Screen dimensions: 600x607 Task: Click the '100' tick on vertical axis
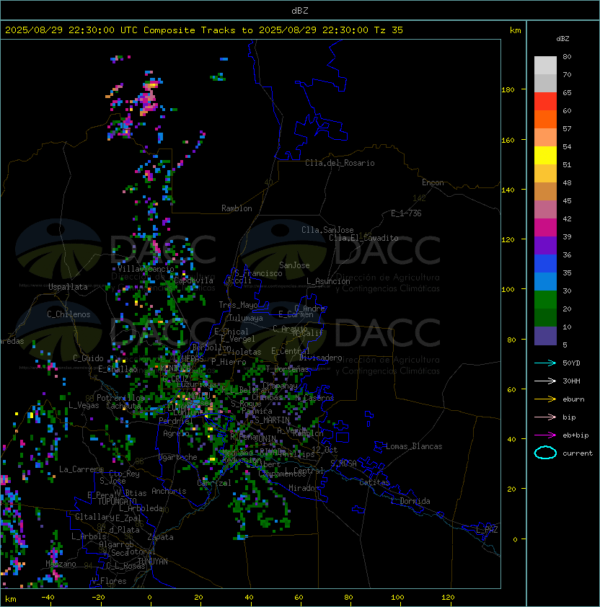pos(508,290)
